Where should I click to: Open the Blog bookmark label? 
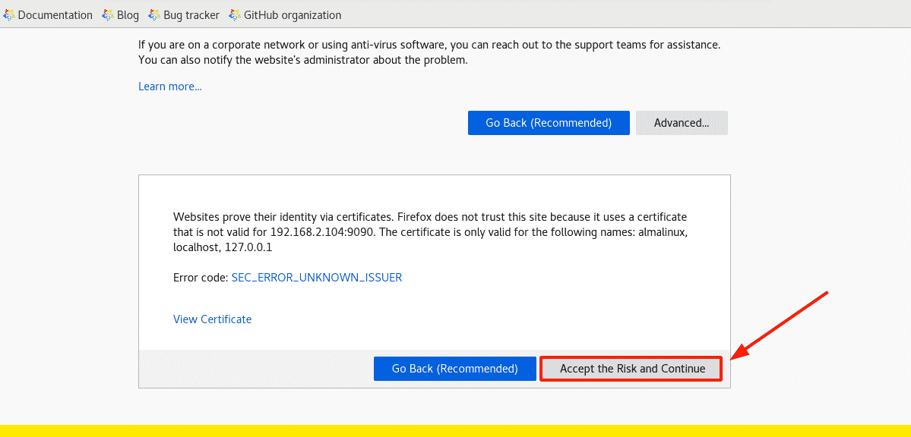pyautogui.click(x=128, y=15)
